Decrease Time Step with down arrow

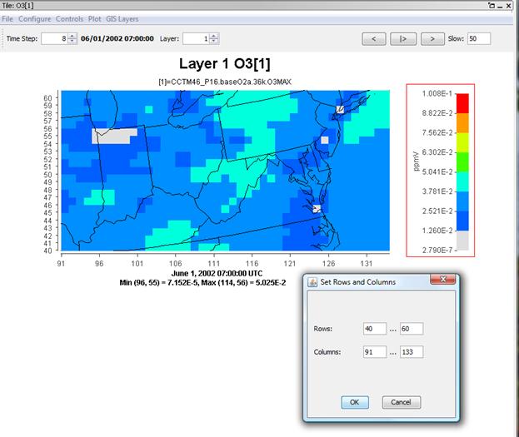tap(72, 42)
